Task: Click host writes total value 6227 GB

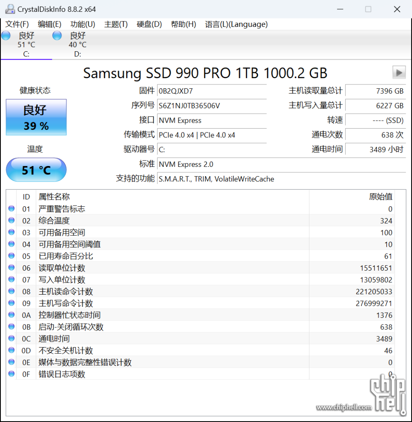Action: (375, 105)
